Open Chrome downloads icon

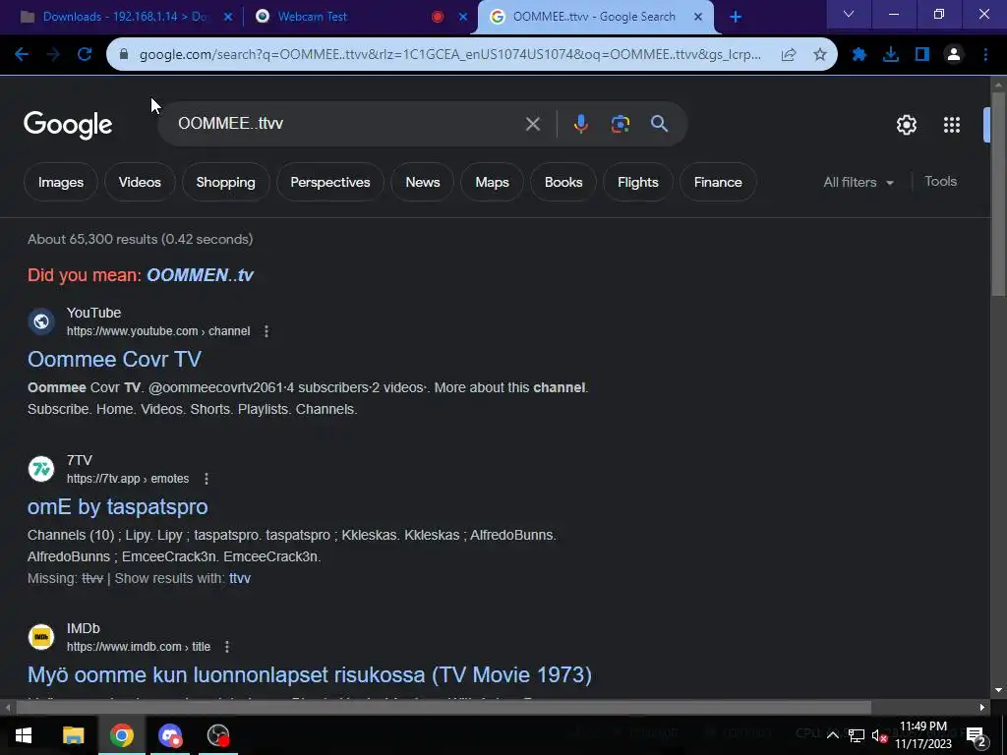click(891, 55)
